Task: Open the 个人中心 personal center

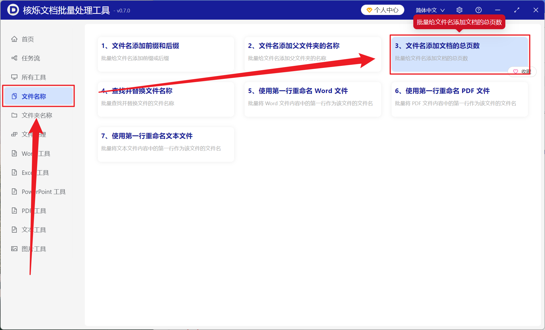Action: pyautogui.click(x=382, y=10)
